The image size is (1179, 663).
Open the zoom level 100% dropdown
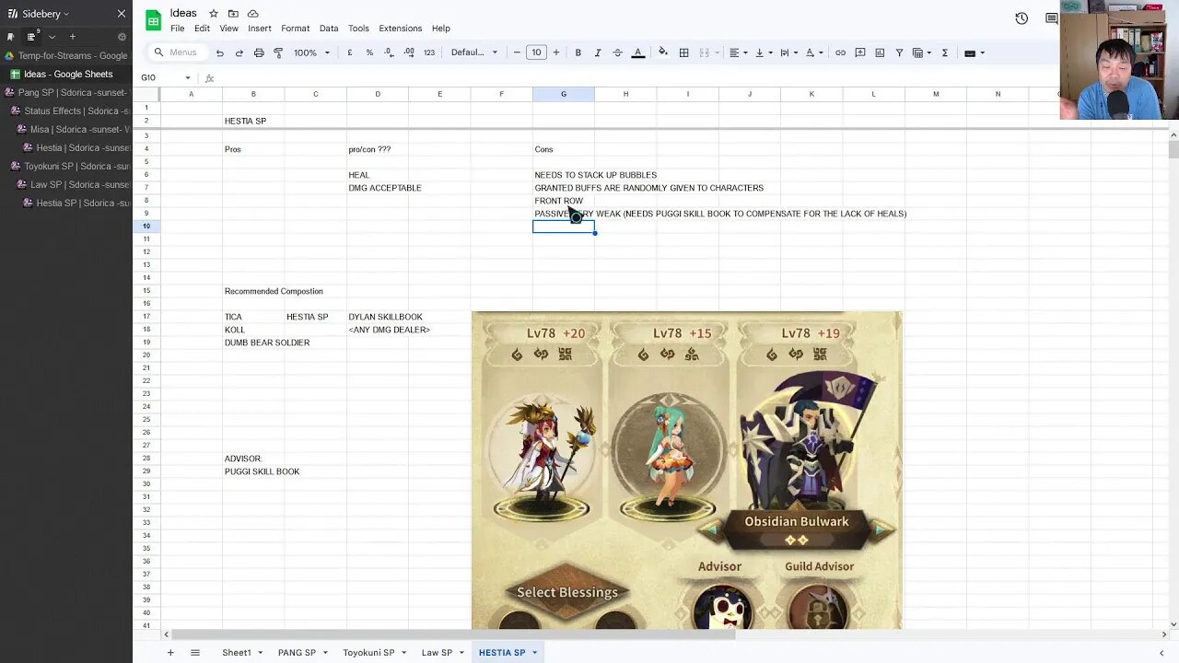point(311,52)
